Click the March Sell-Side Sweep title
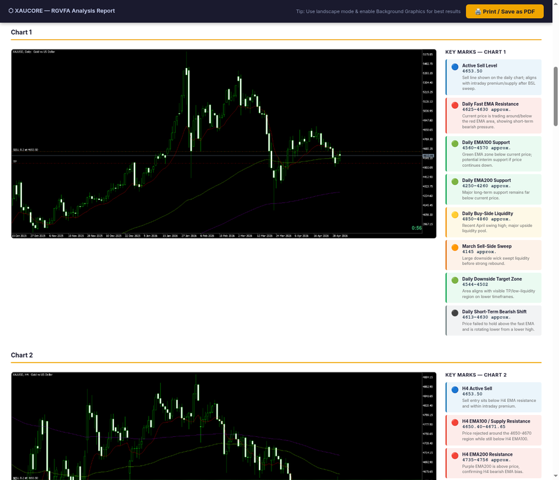The image size is (559, 480). click(486, 246)
